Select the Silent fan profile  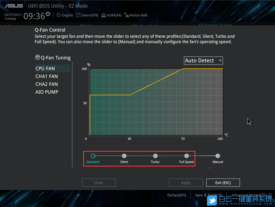(124, 156)
